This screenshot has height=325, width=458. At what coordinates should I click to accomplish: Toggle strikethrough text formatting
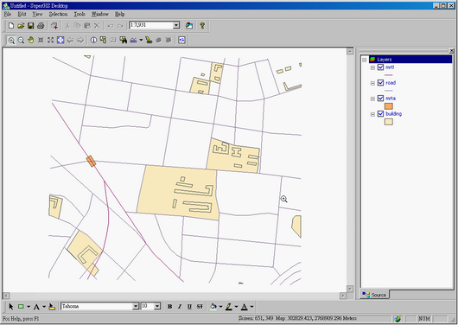click(200, 307)
